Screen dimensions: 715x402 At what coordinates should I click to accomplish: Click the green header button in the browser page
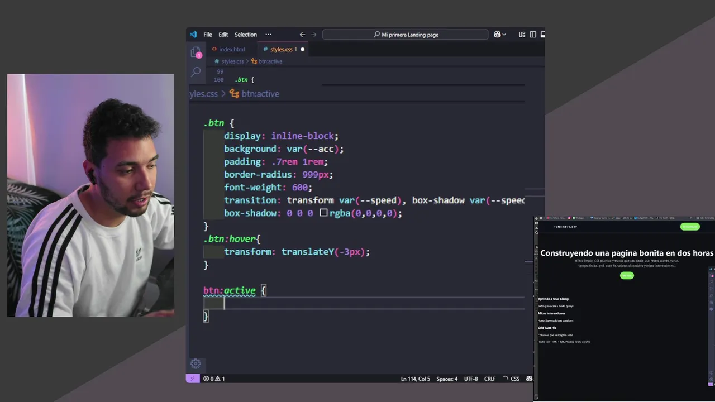coord(690,227)
